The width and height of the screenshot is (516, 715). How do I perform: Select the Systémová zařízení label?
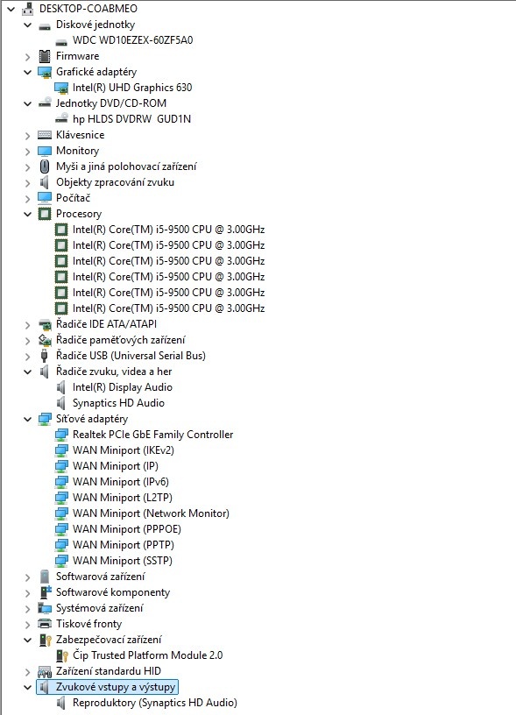pos(99,608)
